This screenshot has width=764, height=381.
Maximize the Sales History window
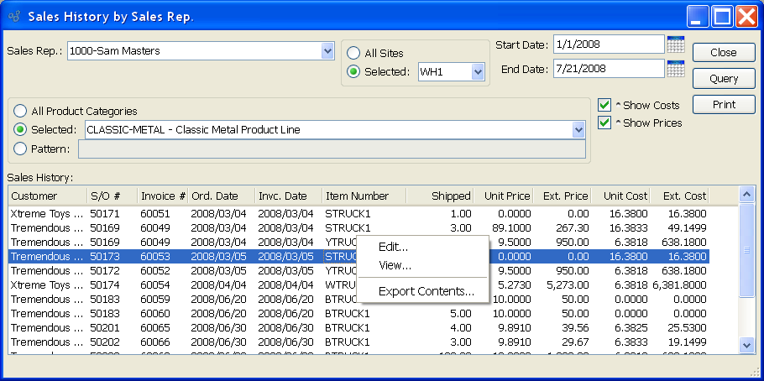point(722,16)
